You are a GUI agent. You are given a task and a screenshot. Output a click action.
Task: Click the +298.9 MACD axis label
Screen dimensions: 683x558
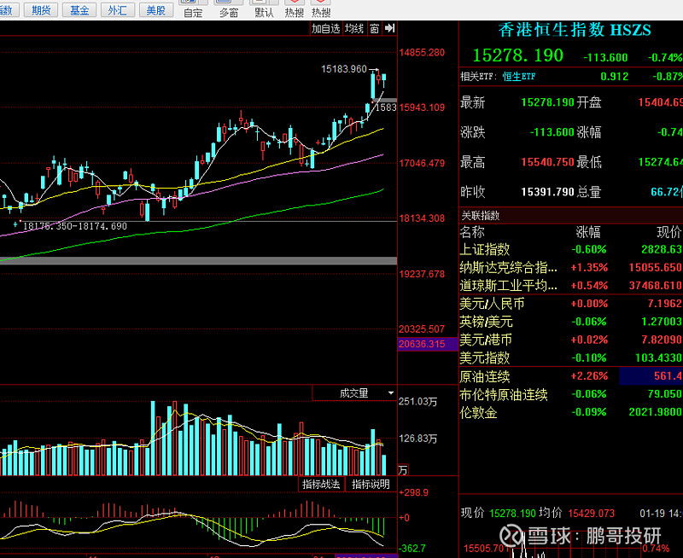pyautogui.click(x=414, y=492)
